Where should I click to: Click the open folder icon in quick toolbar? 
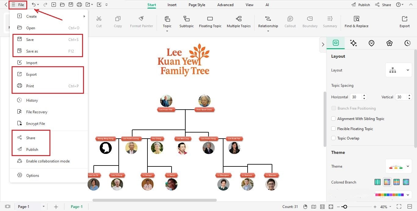point(62,5)
